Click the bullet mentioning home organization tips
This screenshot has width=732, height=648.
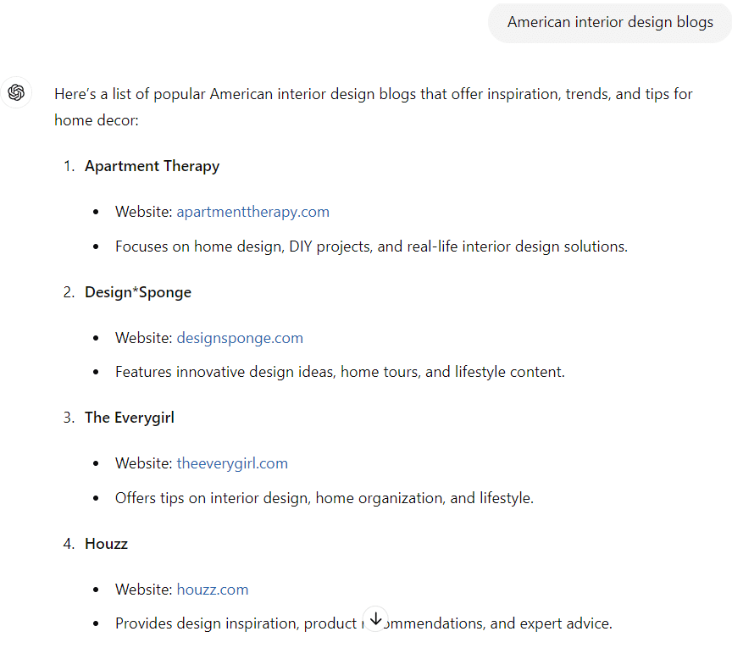[x=324, y=497]
